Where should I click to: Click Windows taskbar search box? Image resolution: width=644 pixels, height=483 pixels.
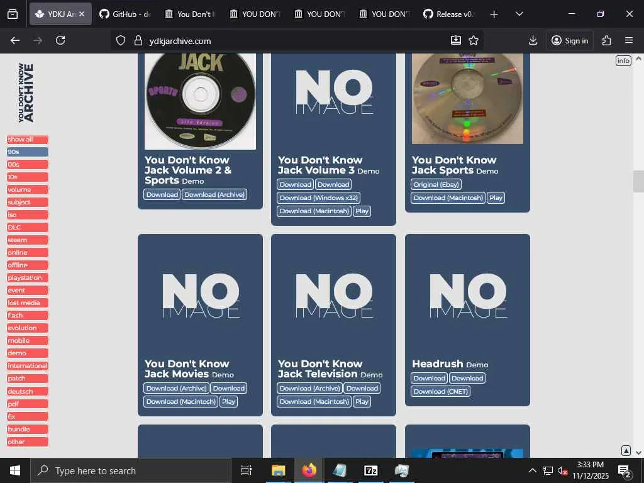click(131, 470)
